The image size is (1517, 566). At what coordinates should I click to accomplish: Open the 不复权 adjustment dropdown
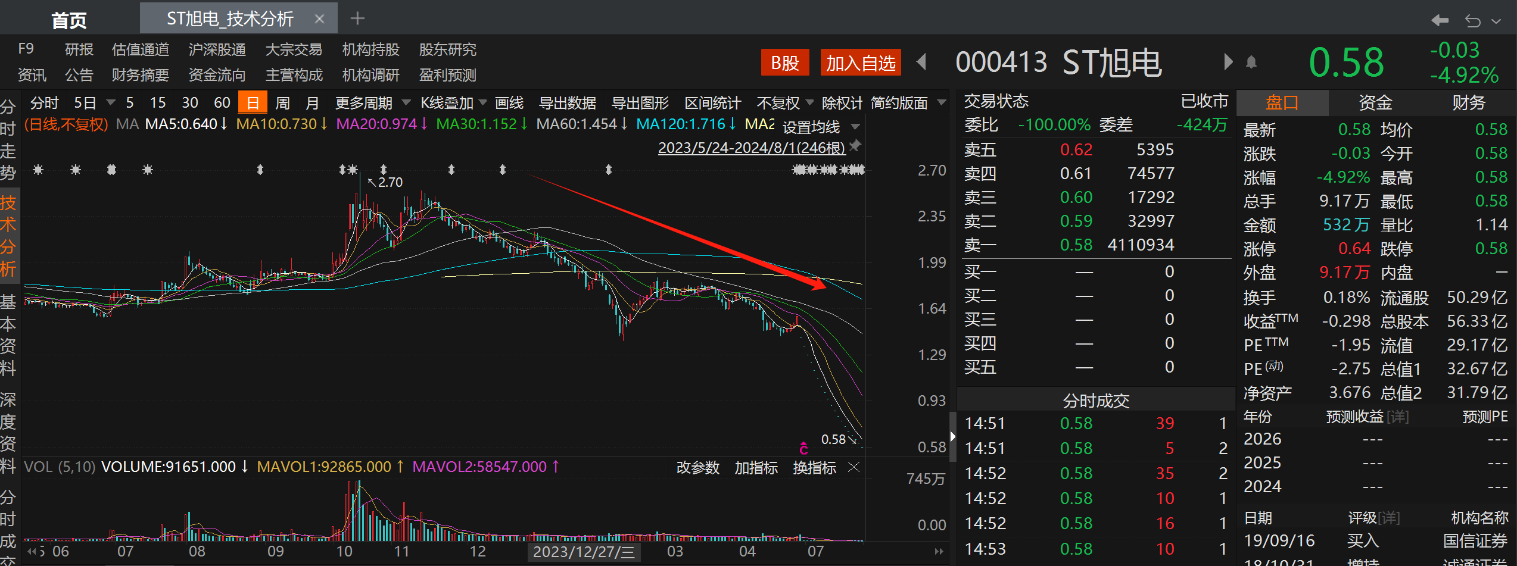pyautogui.click(x=785, y=103)
